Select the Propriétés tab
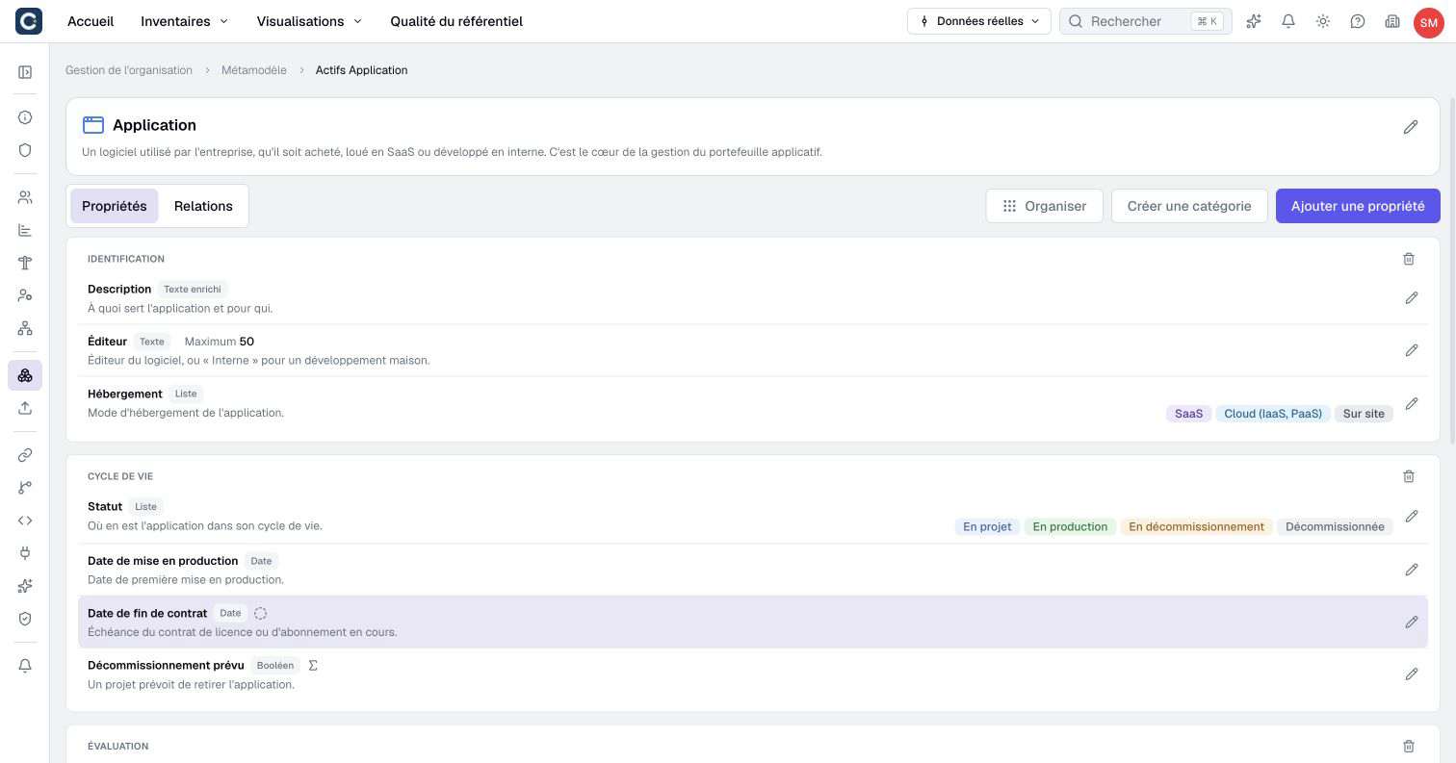 pos(115,206)
